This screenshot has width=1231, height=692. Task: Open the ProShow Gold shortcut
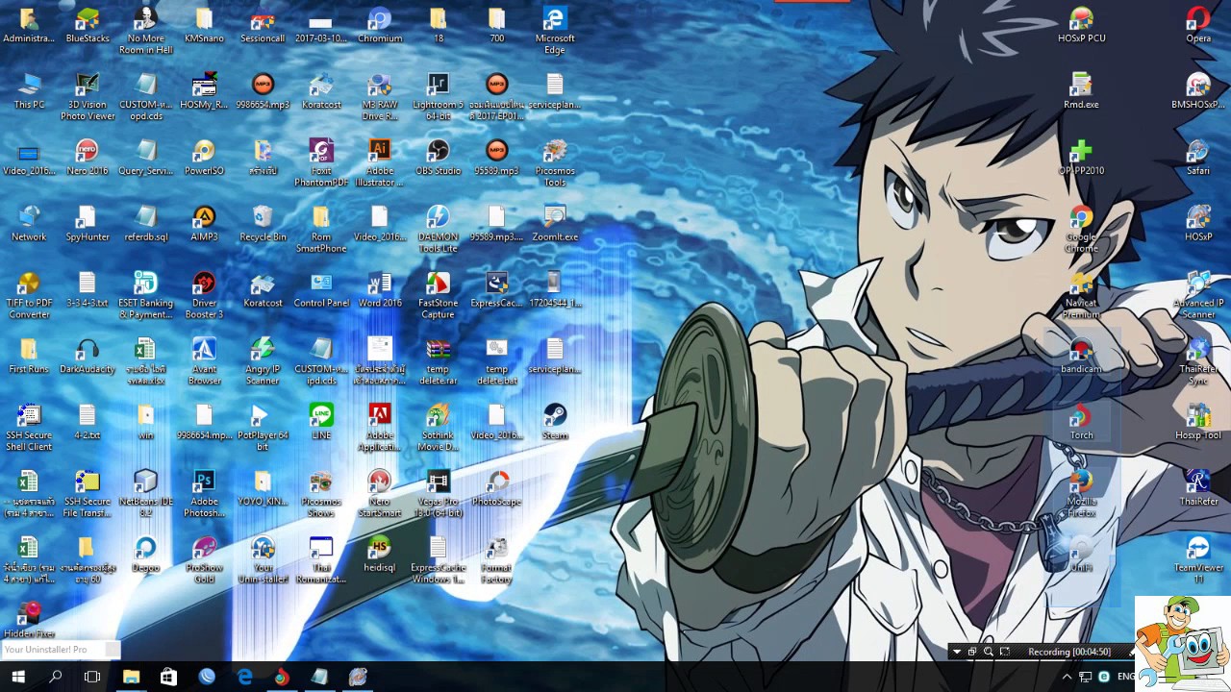(204, 561)
